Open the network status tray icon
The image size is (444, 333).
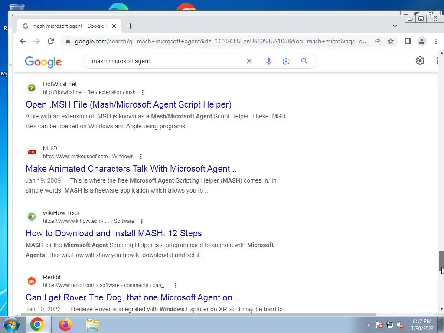[x=390, y=325]
